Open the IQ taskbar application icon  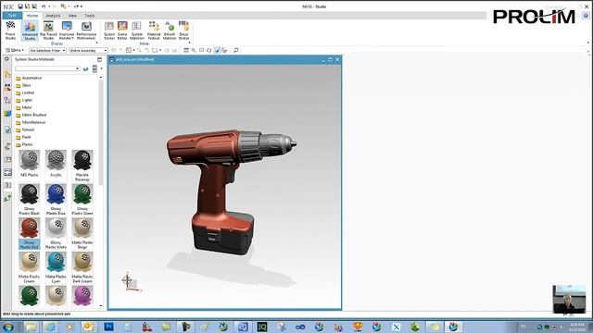tap(262, 327)
